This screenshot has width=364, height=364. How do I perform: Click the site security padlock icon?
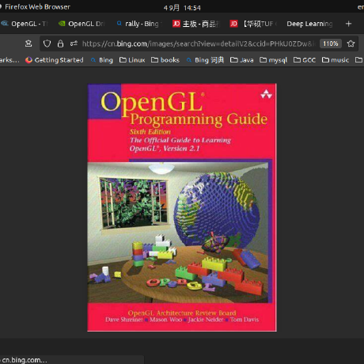click(60, 44)
